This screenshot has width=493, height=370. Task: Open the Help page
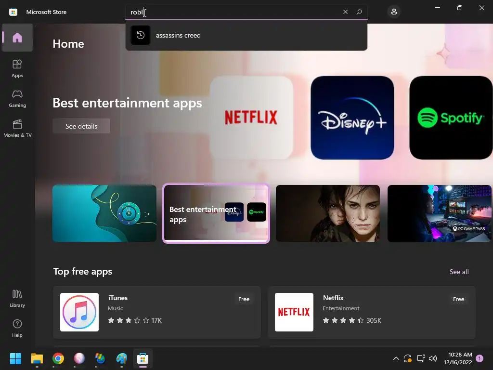click(x=17, y=328)
